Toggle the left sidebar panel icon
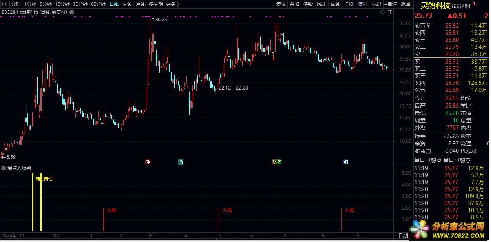491x242 pixels. [x=4, y=4]
